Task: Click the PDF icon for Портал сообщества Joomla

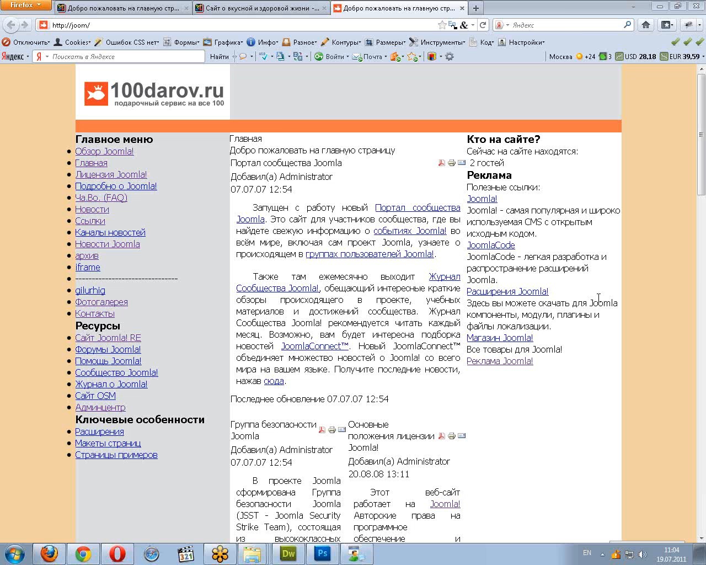Action: [441, 163]
